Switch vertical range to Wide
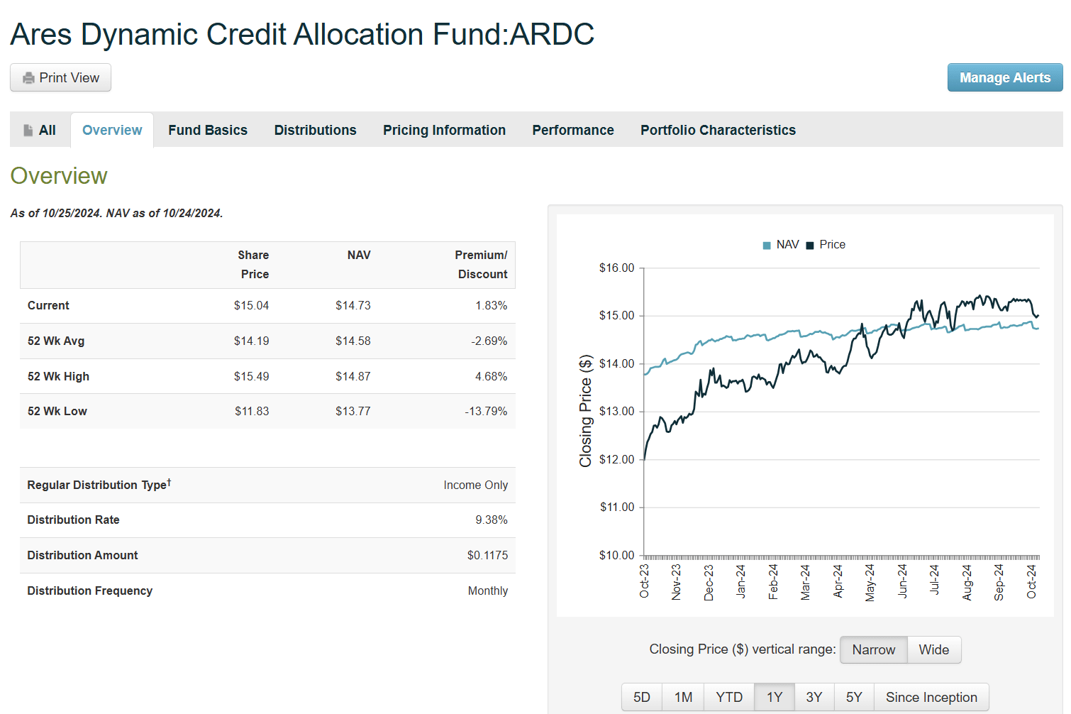The image size is (1071, 714). [934, 649]
